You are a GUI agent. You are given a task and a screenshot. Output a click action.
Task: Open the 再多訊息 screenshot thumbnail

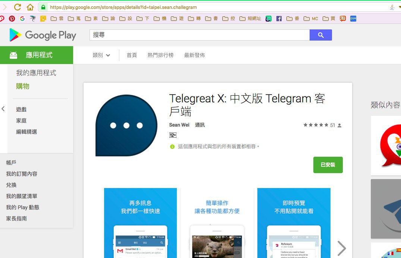point(140,223)
